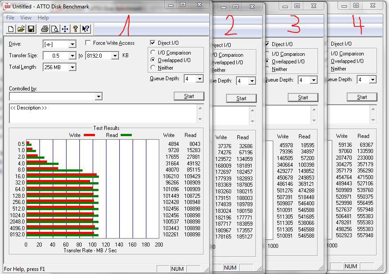Open Queue Depth dropdown in window 1
This screenshot has width=389, height=274.
[x=200, y=79]
